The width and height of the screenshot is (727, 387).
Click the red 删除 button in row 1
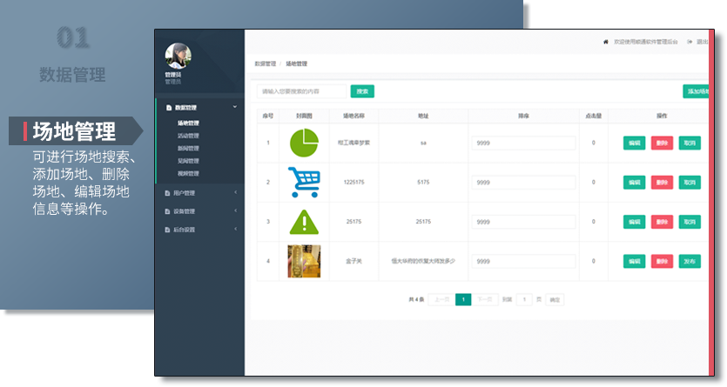pyautogui.click(x=662, y=143)
